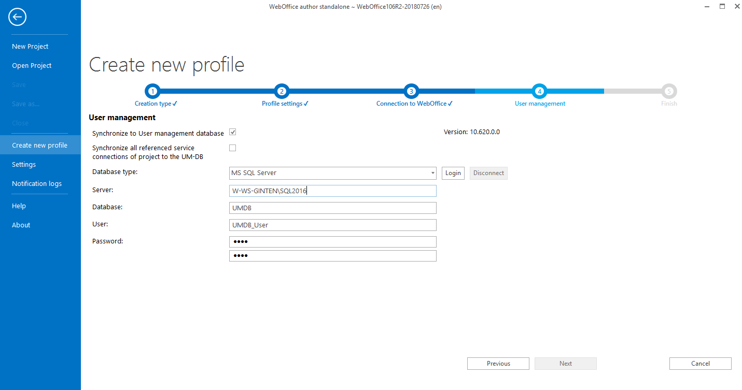Enable Synchronize all referenced service connections

tap(232, 148)
